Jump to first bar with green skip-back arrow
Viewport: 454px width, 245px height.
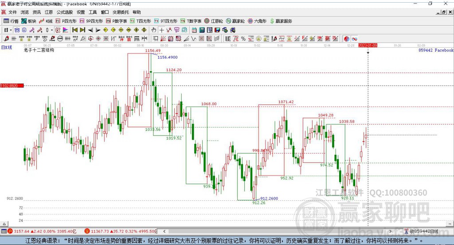74,30
